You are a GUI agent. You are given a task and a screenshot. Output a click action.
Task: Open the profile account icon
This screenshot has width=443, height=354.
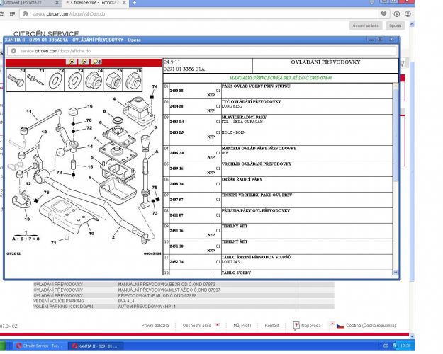(x=408, y=14)
